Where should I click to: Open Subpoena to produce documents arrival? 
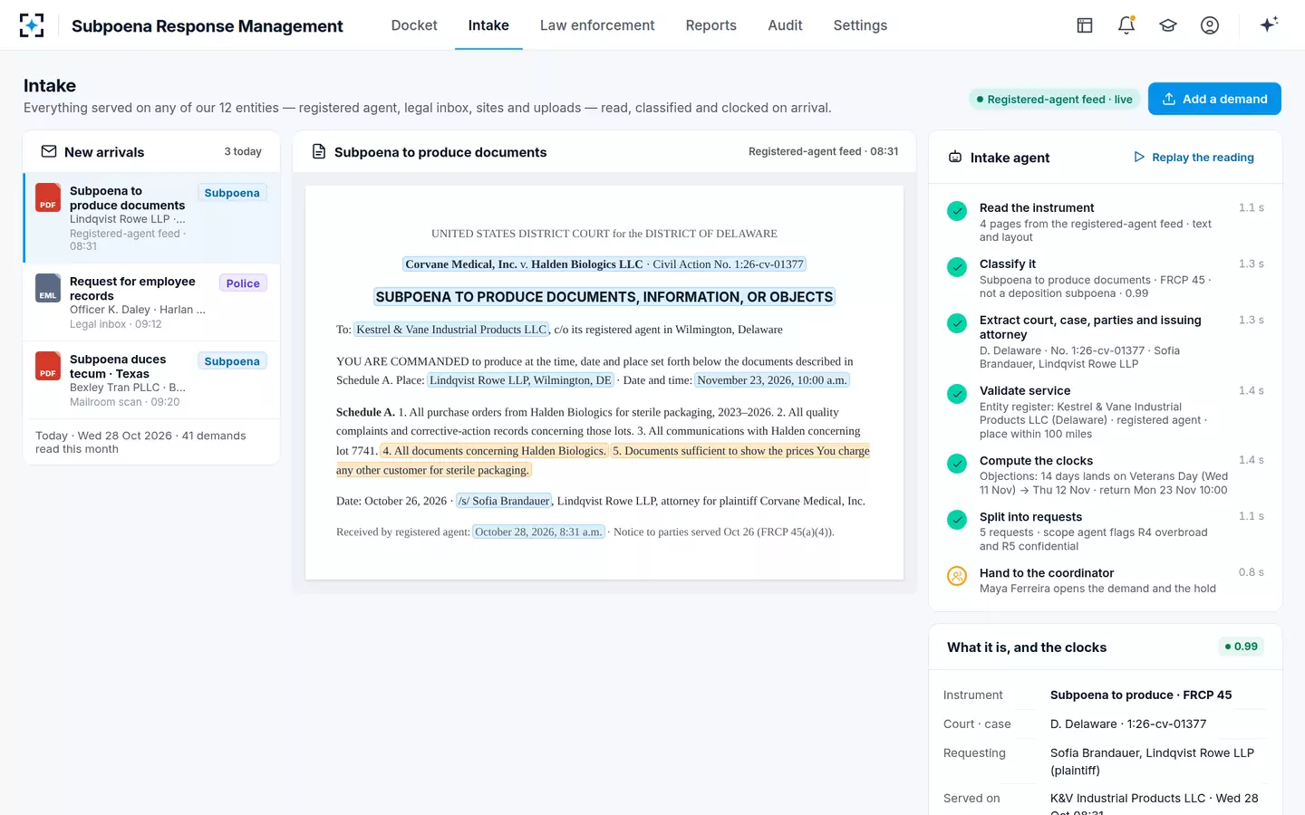click(151, 218)
